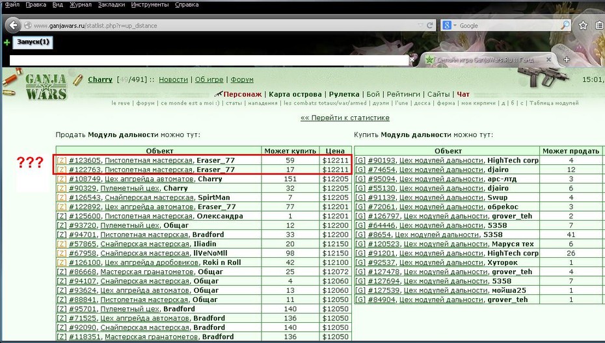Viewport: 605px width, 343px height.
Task: Click the green plus icon beside Запуск(1)
Action: pyautogui.click(x=7, y=42)
